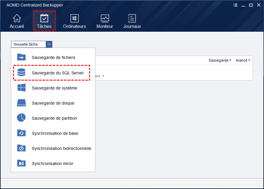Click the SQL Server database icon
Viewport: 264px width, 189px height.
(x=21, y=73)
